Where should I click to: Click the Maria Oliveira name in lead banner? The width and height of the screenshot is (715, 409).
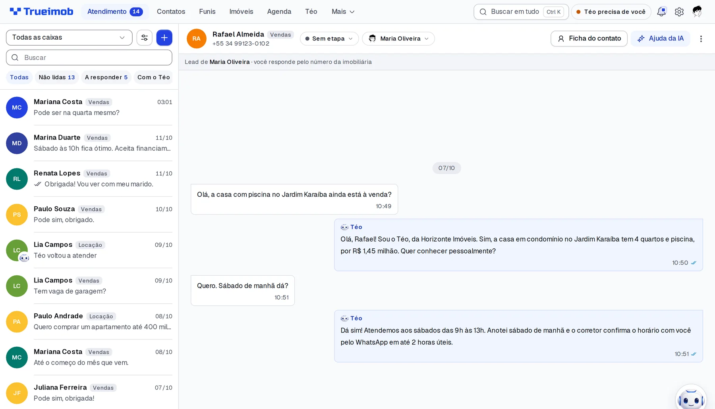click(230, 62)
